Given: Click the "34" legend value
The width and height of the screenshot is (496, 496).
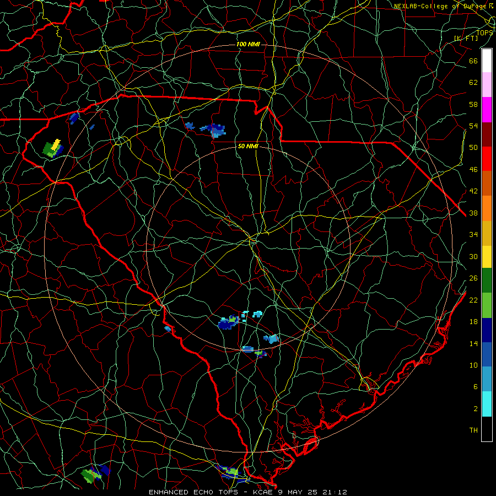Looking at the screenshot, I should (473, 234).
